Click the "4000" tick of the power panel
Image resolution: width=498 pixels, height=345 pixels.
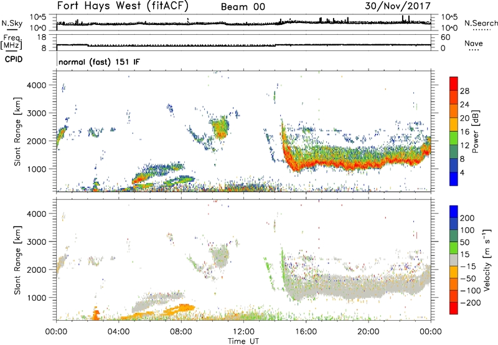36,85
